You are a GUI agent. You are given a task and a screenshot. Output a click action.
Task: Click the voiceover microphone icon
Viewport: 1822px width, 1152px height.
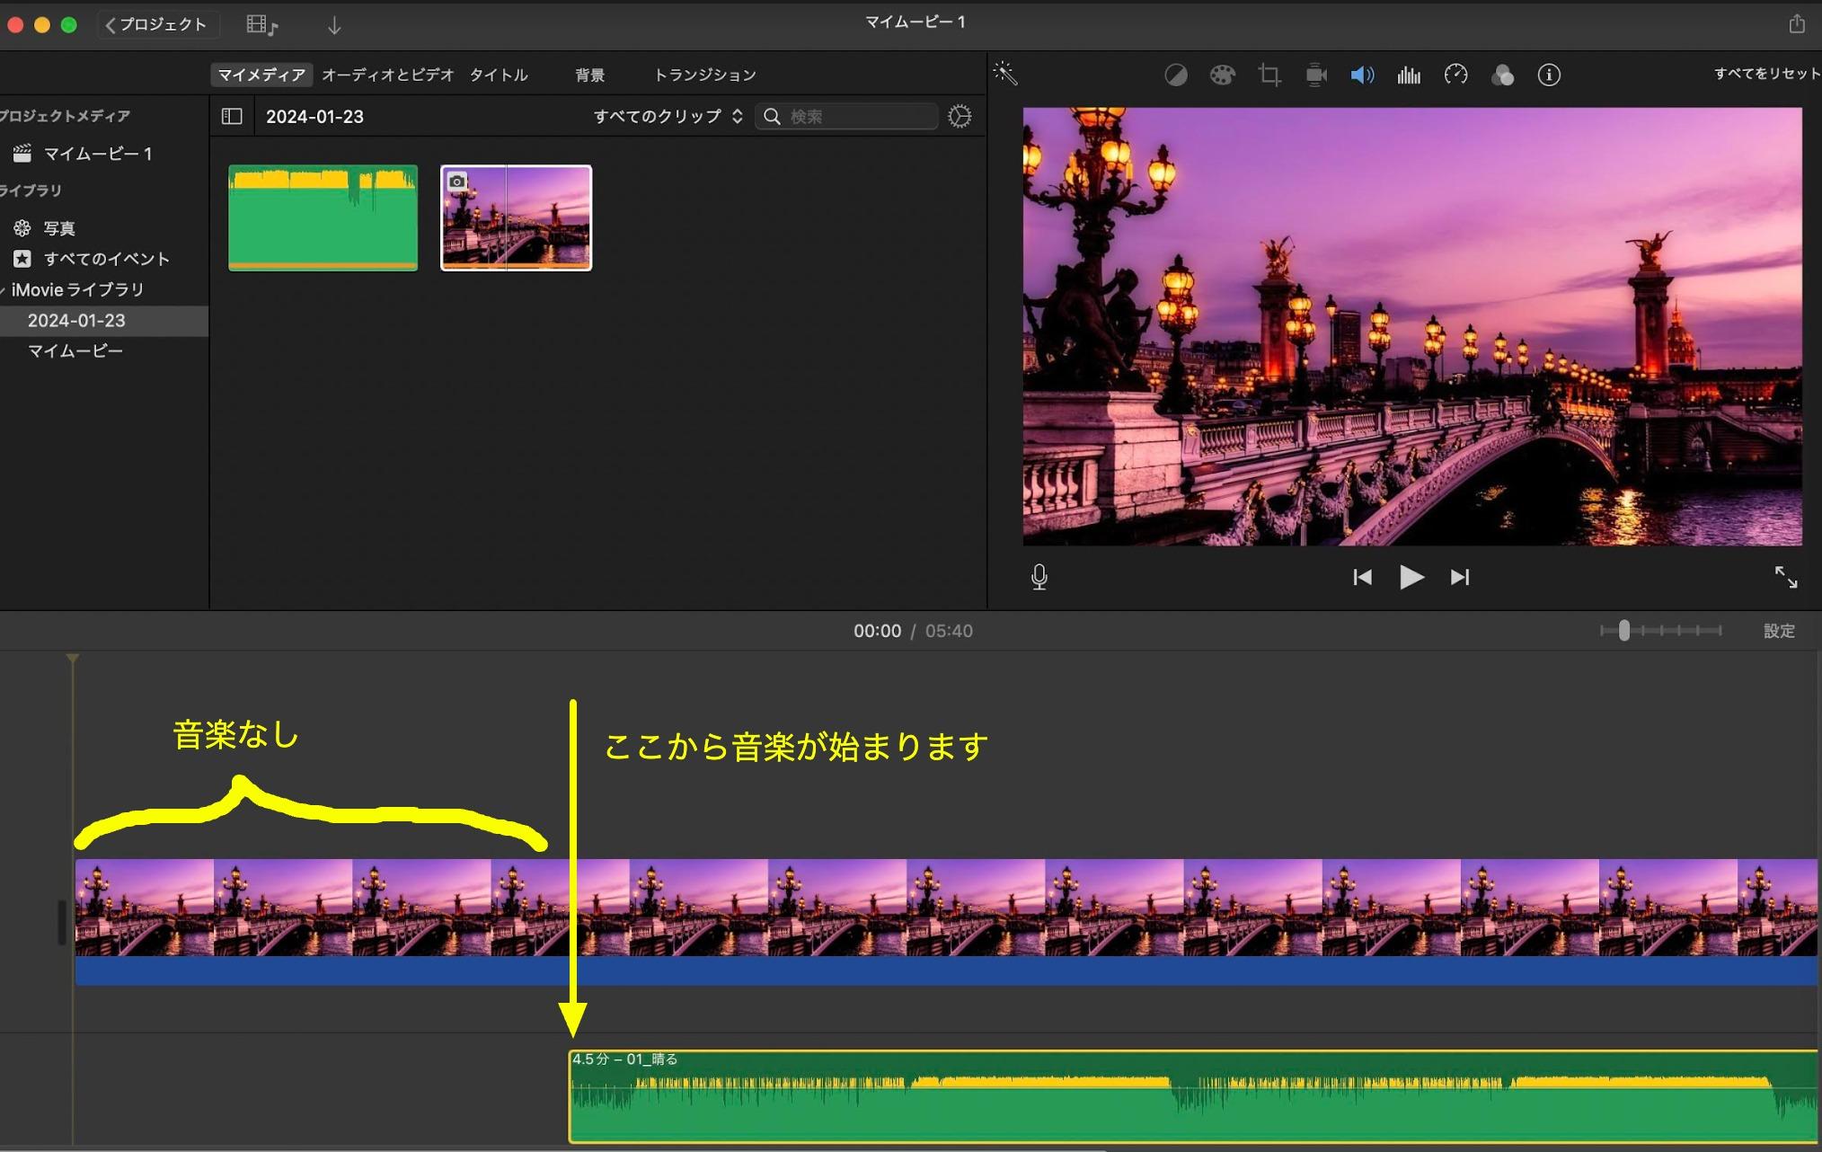[1039, 577]
